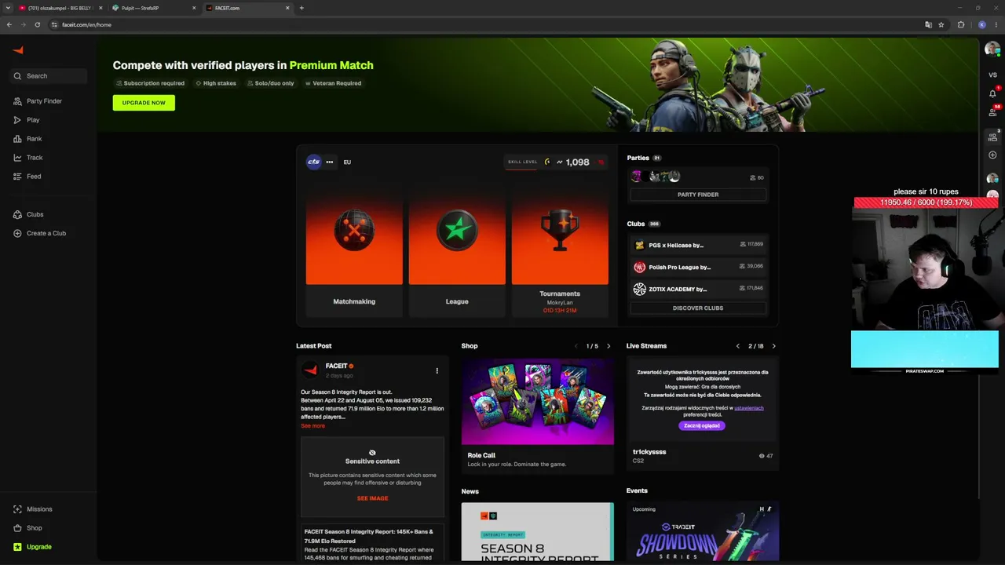Open the Tournaments MokryLan card

[560, 252]
